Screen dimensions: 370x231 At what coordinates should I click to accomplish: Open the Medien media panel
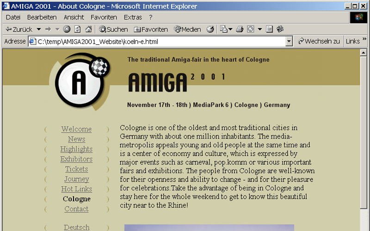coord(188,30)
